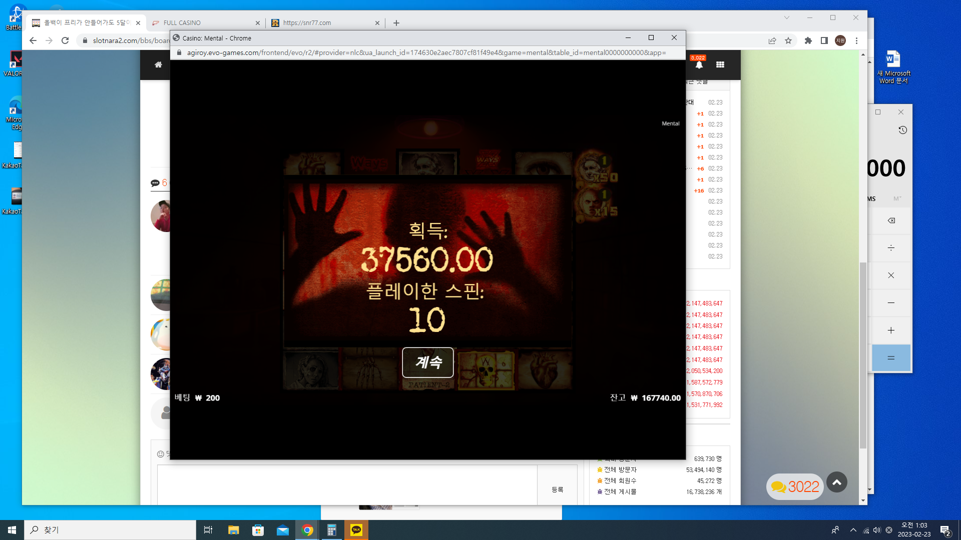Open the Chrome extensions puzzle icon

[808, 40]
